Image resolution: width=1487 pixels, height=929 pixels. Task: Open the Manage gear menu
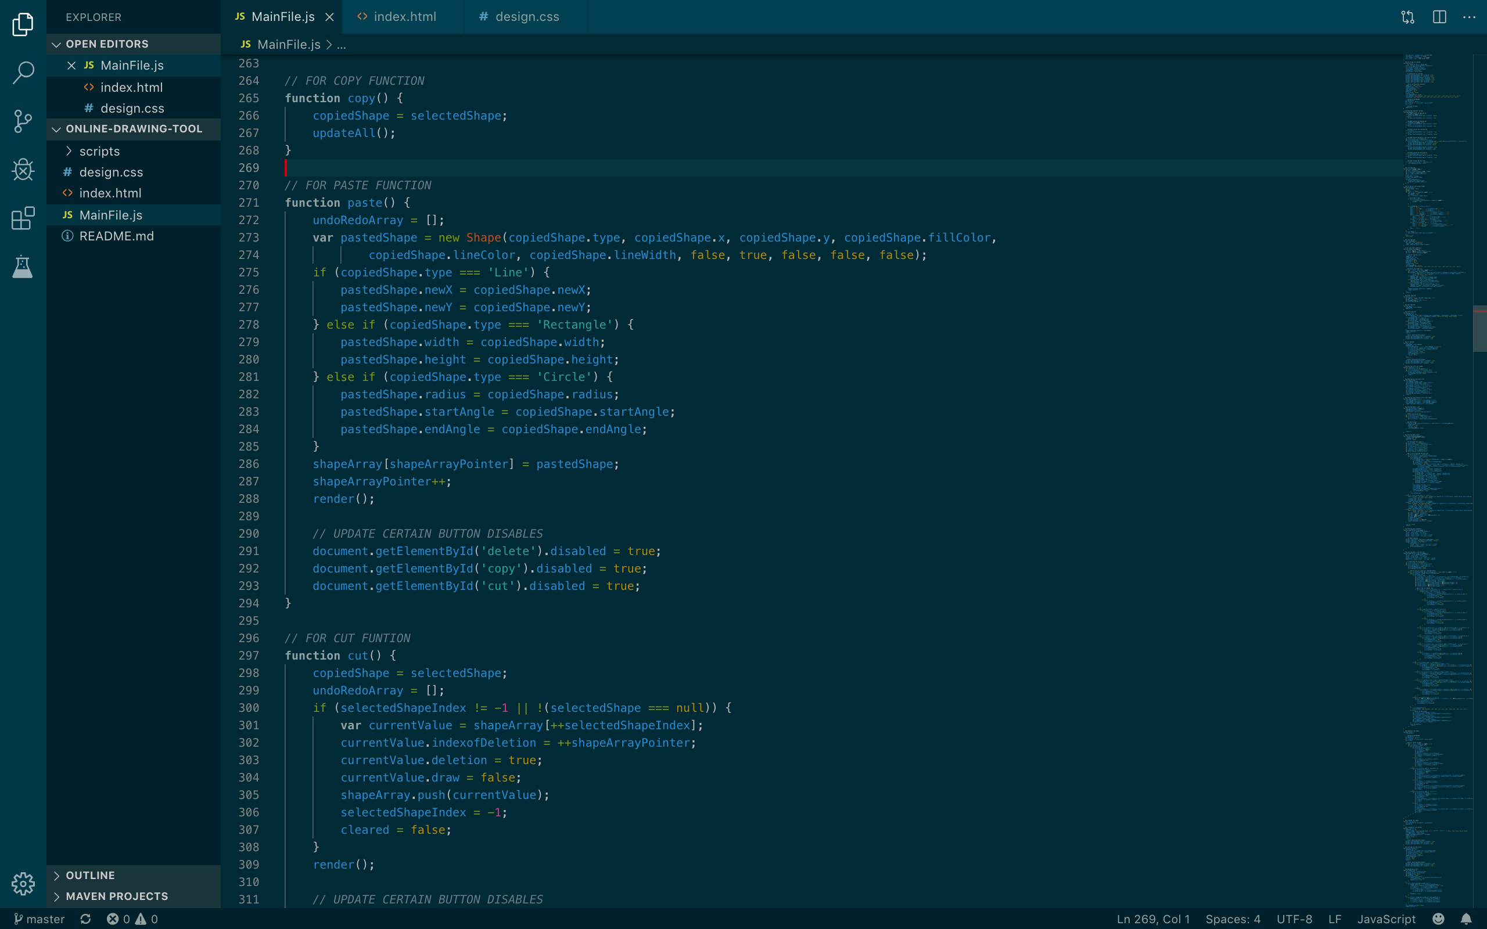click(23, 884)
